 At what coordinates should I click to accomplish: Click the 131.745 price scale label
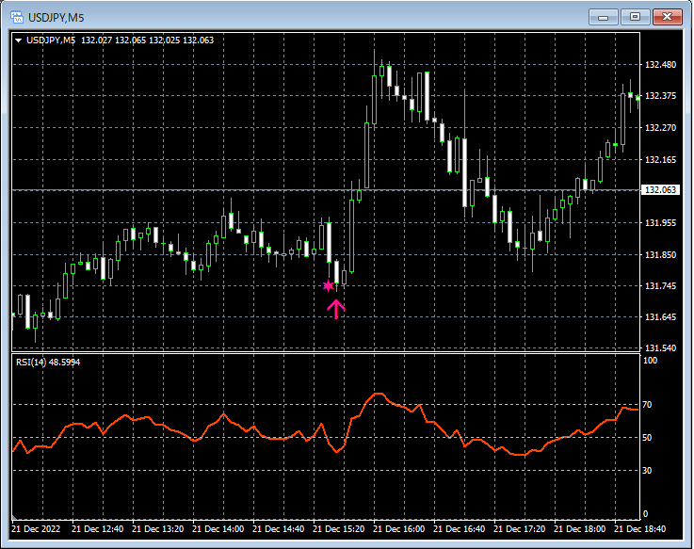pos(660,286)
